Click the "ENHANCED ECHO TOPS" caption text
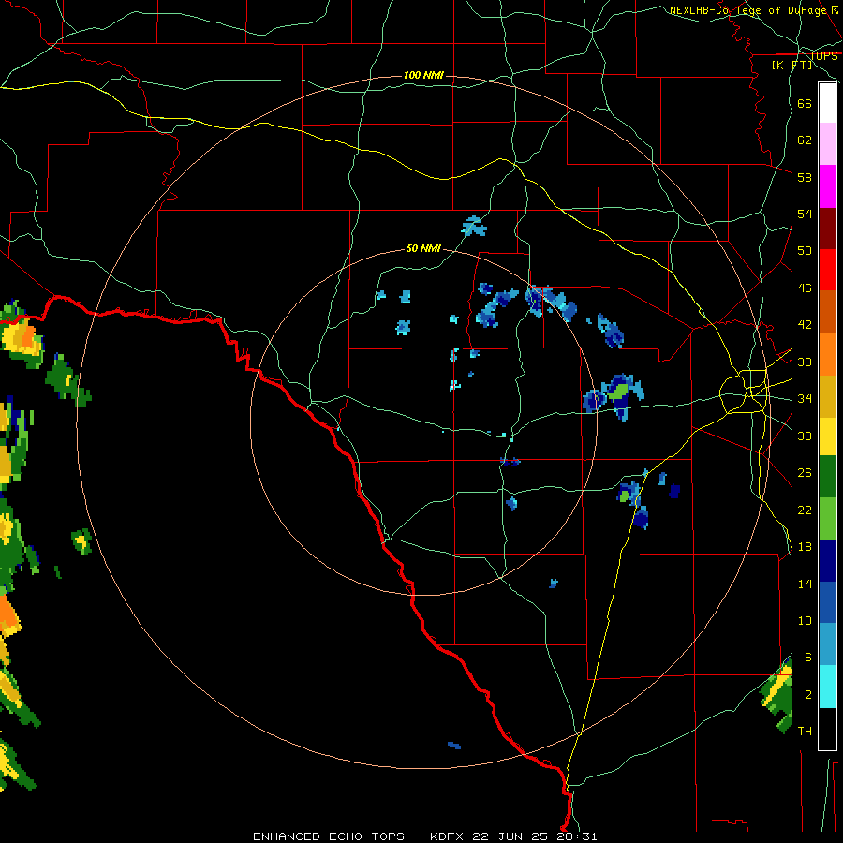 329,836
